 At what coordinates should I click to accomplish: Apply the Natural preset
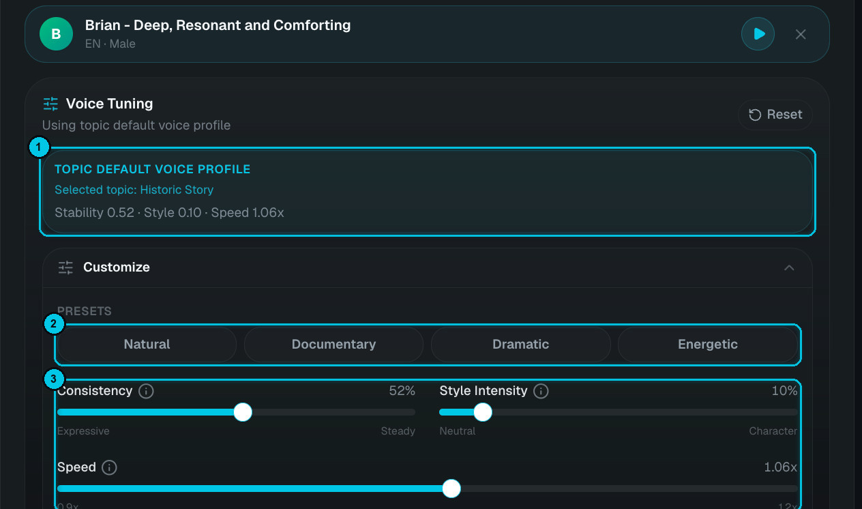147,345
